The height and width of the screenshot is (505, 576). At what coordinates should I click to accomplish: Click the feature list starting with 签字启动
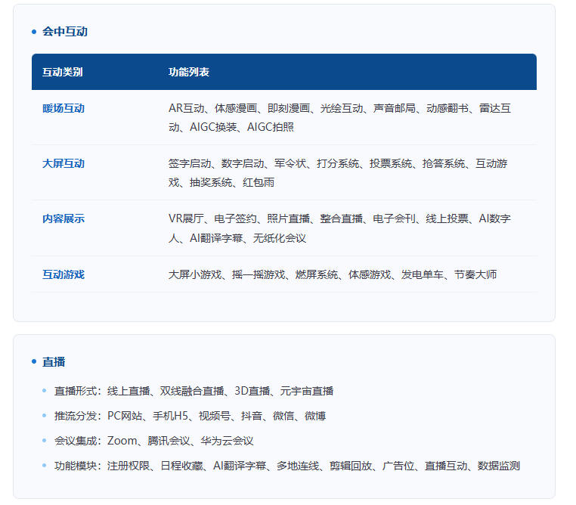[338, 172]
